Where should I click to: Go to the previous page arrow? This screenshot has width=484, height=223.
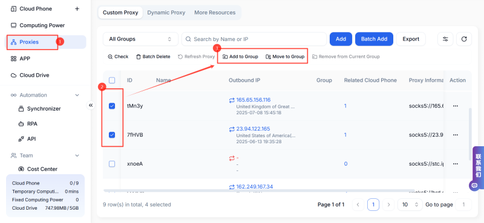pos(358,204)
